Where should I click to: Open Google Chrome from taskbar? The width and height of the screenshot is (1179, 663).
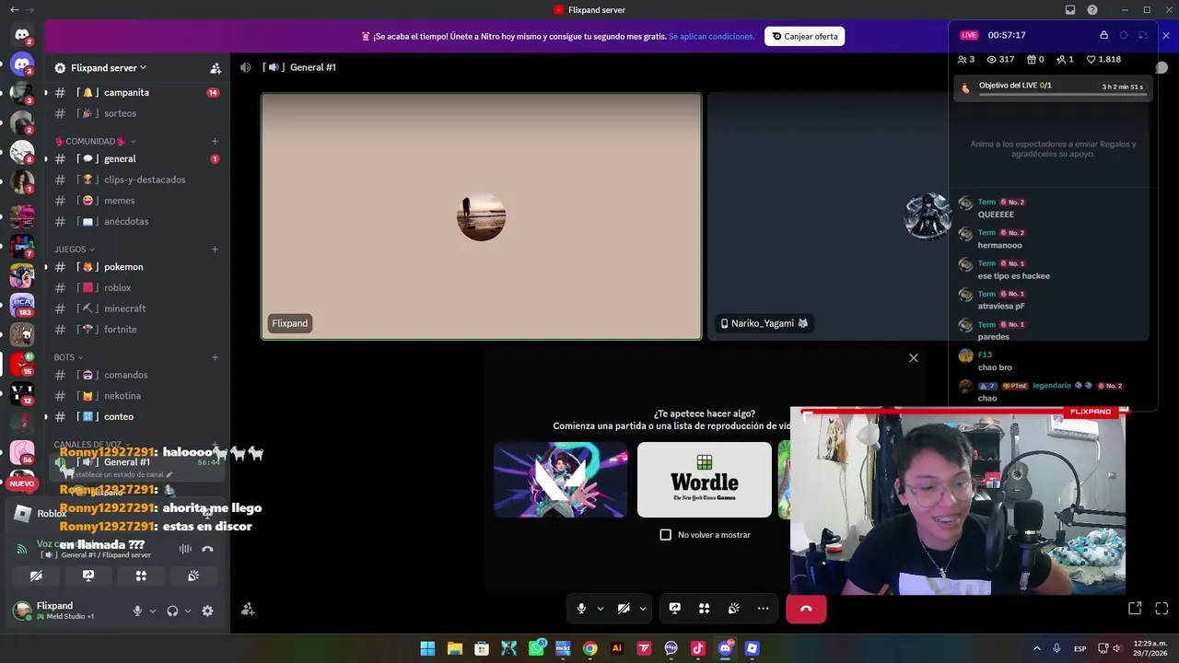coord(589,648)
